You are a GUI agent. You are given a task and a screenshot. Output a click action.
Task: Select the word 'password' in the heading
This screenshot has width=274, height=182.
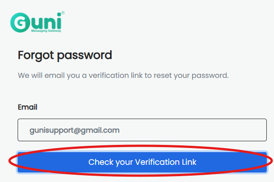point(84,56)
